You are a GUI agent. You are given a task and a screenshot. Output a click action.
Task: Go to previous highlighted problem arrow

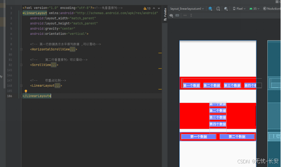point(154,8)
